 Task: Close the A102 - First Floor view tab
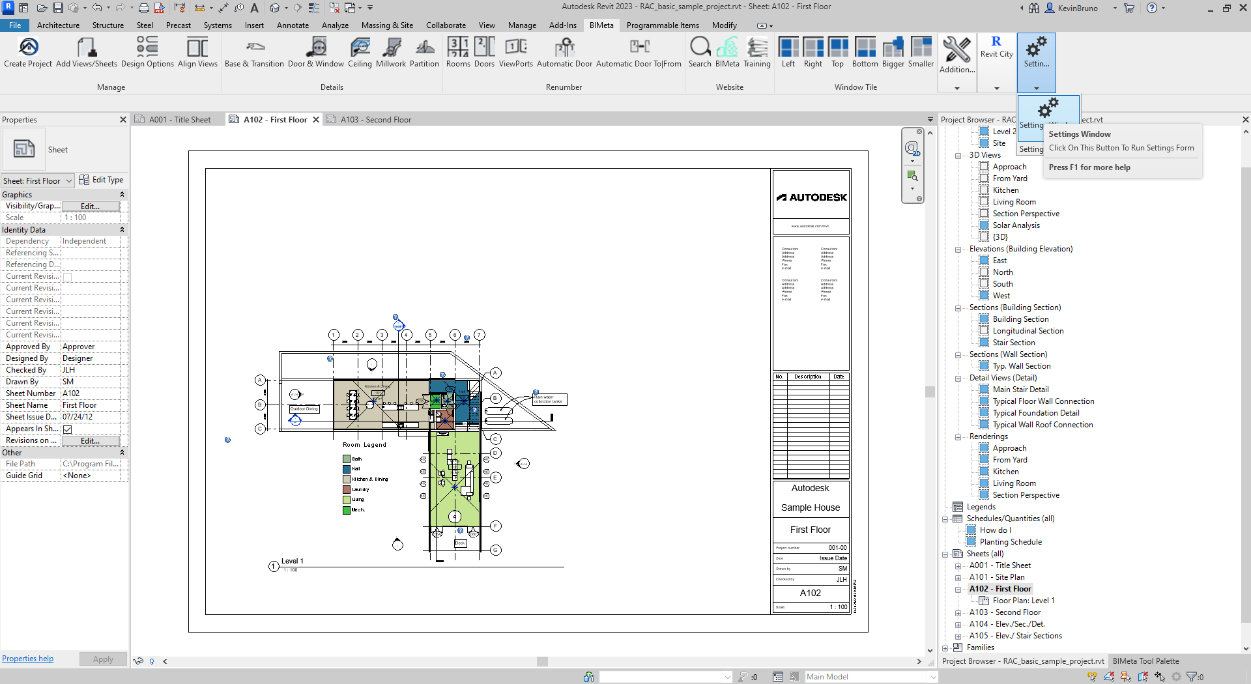(316, 120)
